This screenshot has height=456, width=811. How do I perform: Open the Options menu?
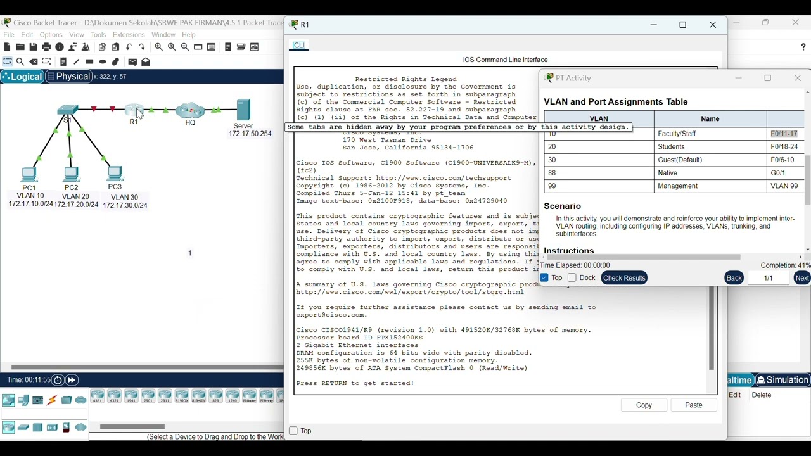[51, 35]
